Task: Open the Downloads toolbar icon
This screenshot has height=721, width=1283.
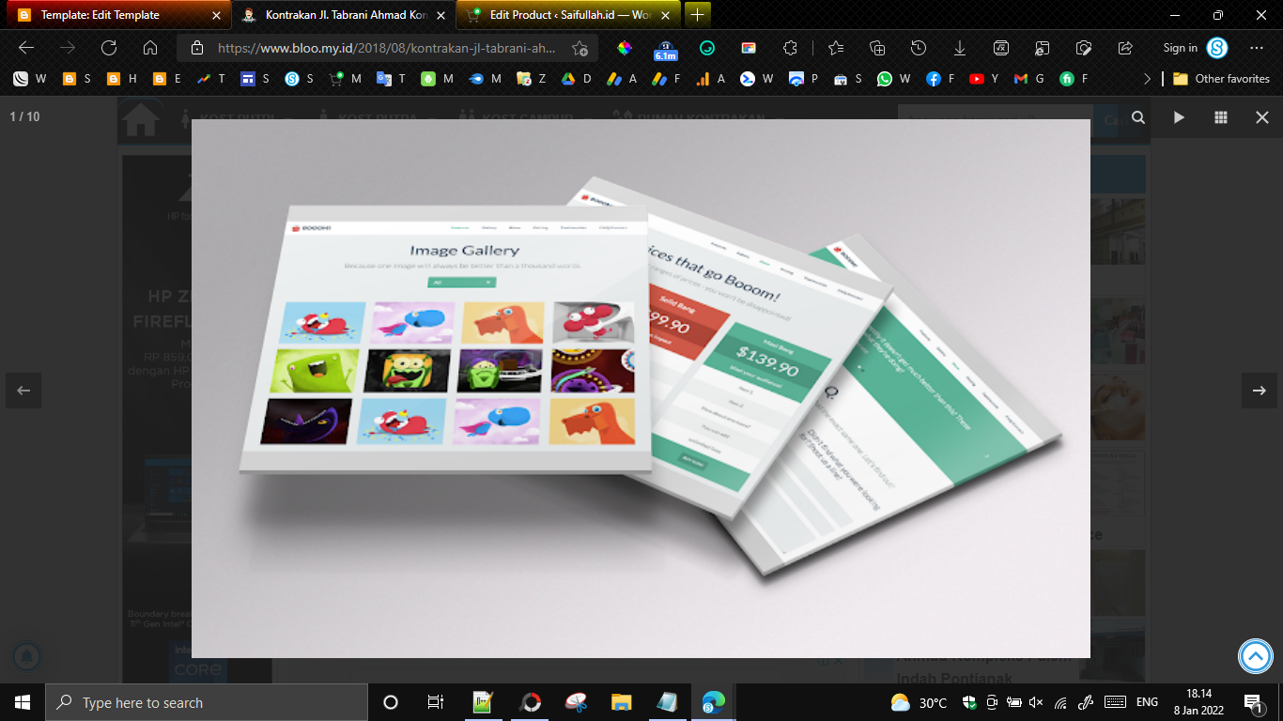Action: 960,48
